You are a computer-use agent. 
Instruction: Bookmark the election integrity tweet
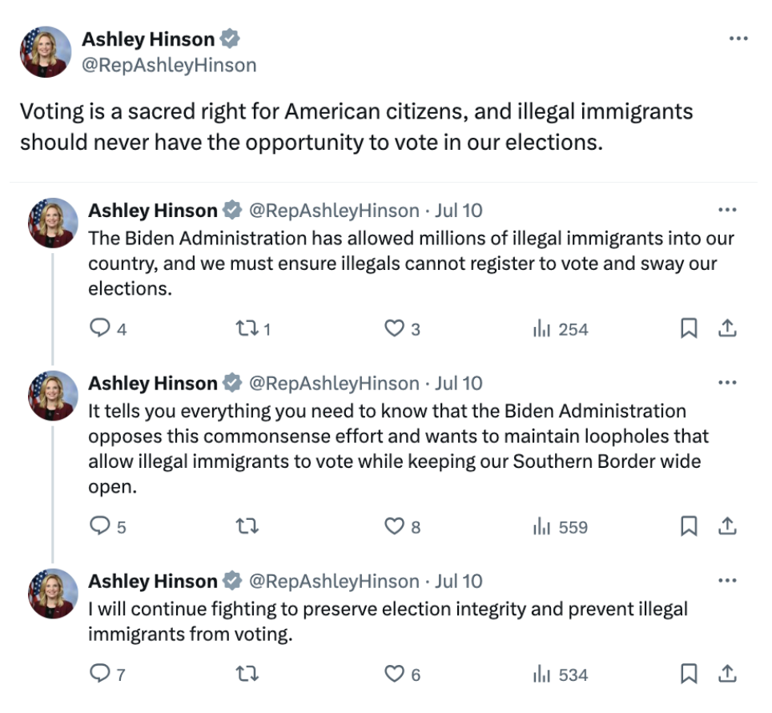688,675
